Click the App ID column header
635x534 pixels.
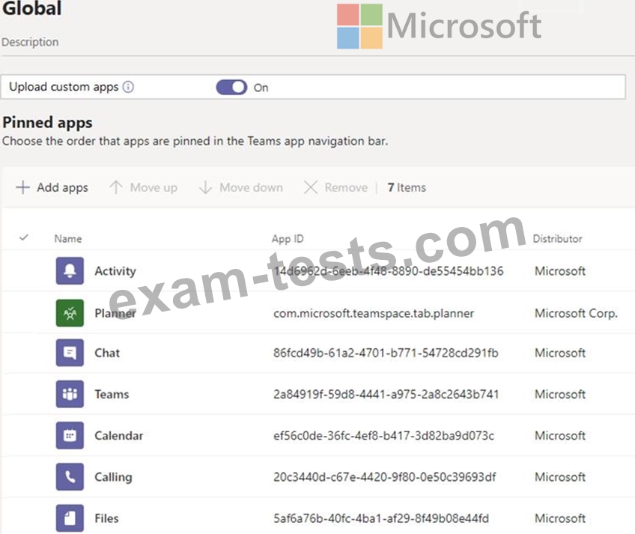(x=288, y=239)
